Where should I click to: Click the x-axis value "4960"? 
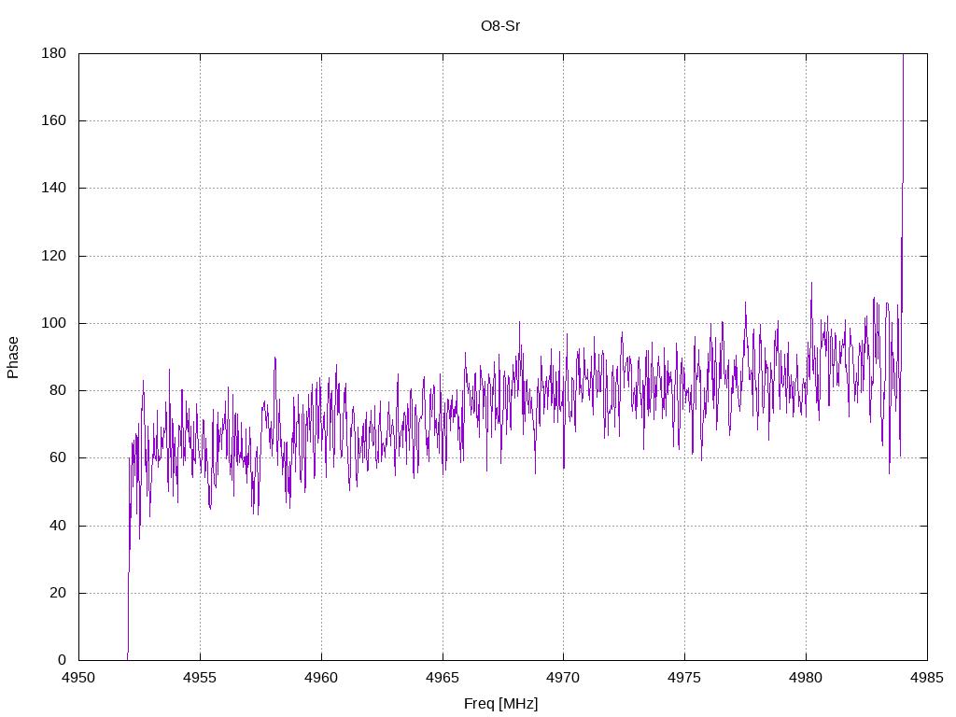tap(321, 678)
